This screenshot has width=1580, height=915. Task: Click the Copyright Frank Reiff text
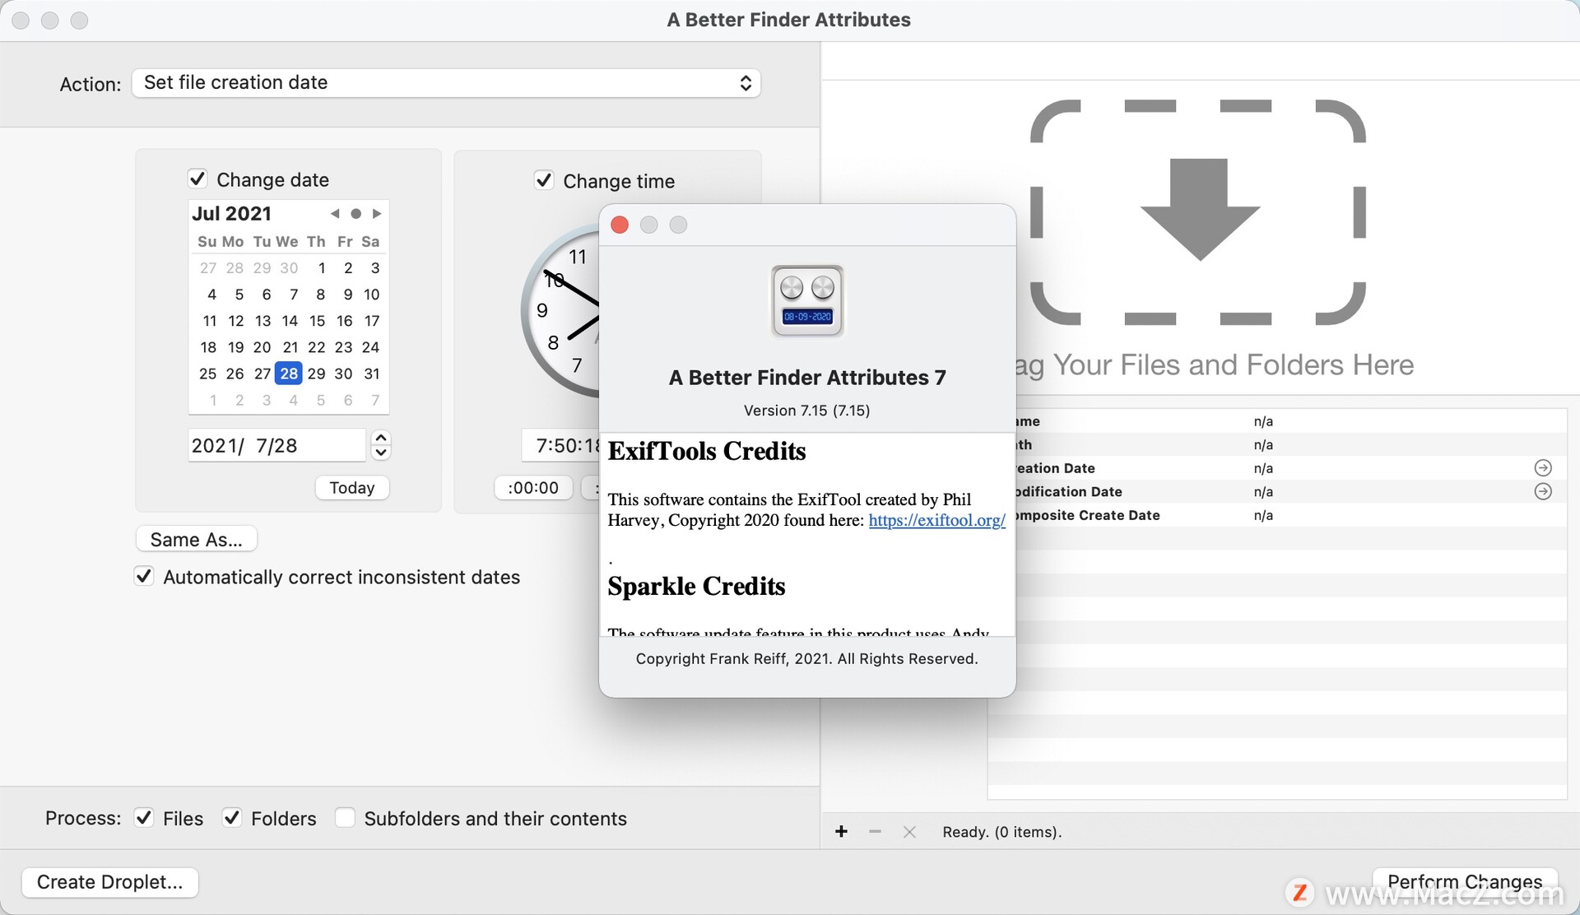[806, 658]
